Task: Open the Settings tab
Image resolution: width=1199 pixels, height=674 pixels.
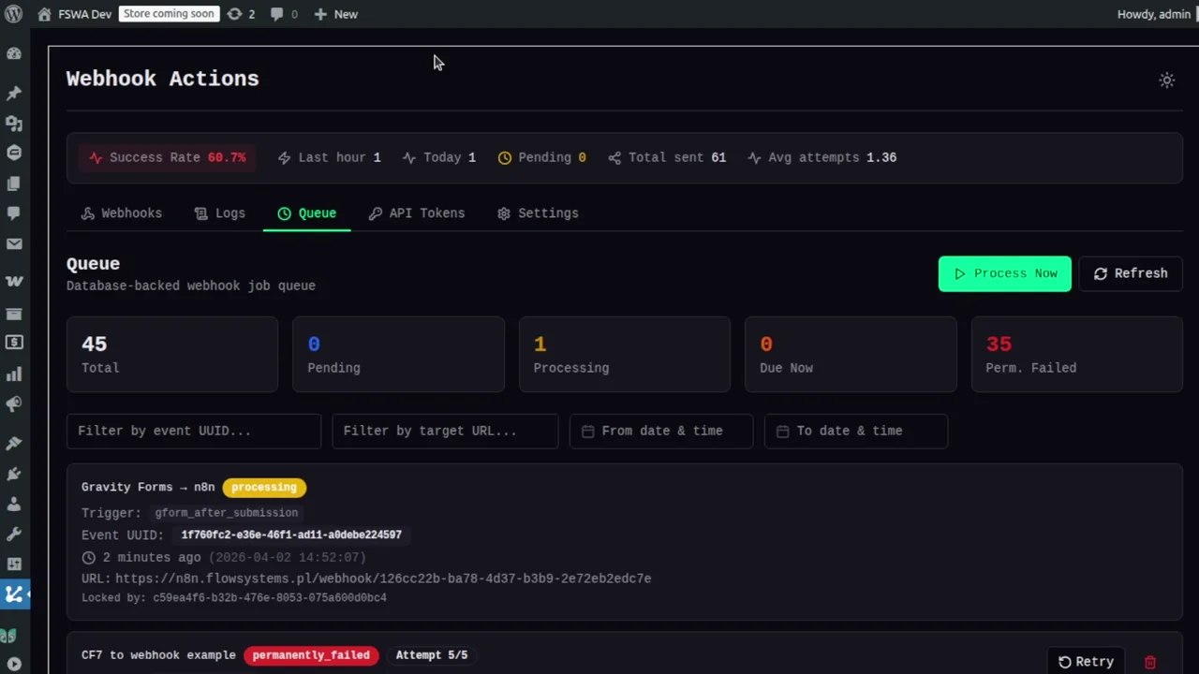Action: (x=538, y=213)
